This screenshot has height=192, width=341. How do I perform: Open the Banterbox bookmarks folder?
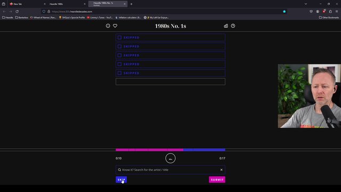pyautogui.click(x=21, y=18)
